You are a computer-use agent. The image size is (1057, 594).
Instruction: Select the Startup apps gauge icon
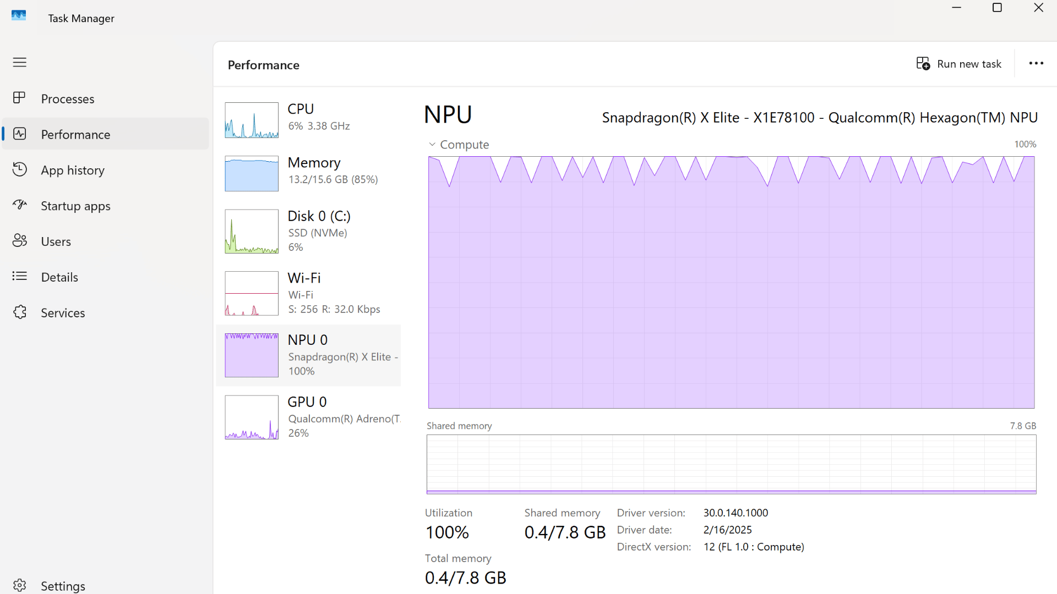(19, 205)
